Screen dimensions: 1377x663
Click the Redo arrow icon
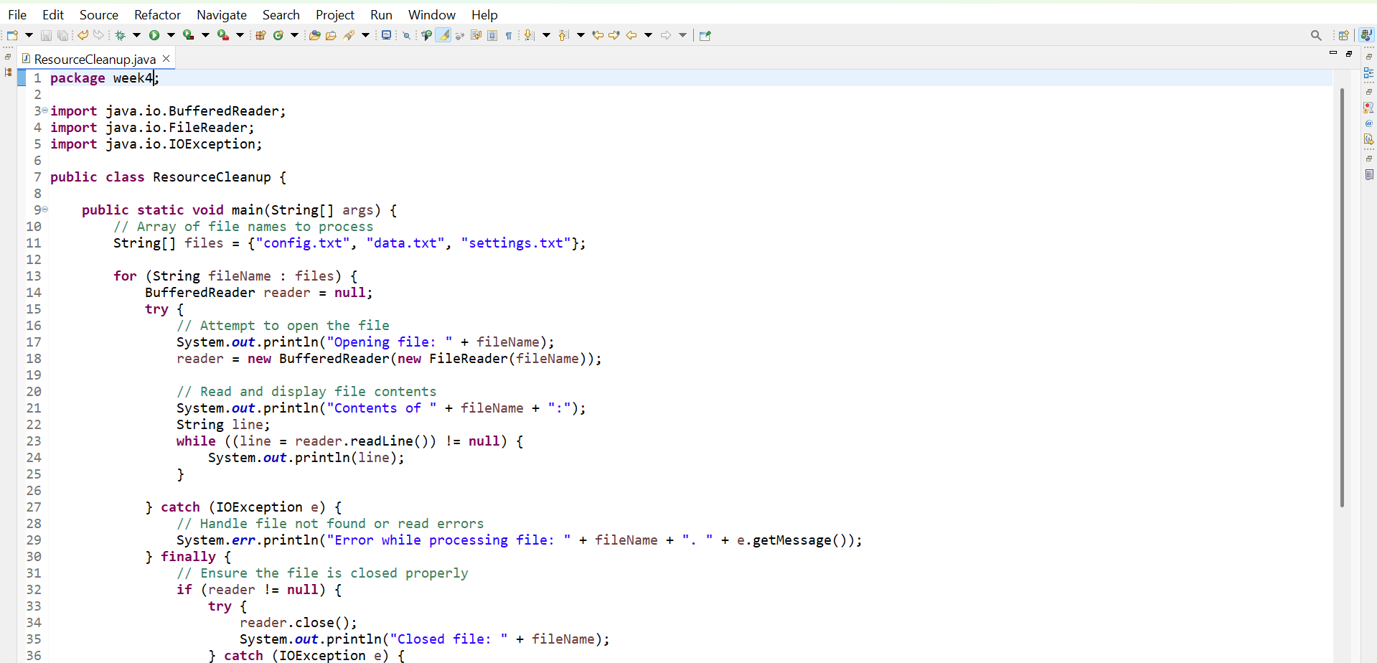pos(99,35)
